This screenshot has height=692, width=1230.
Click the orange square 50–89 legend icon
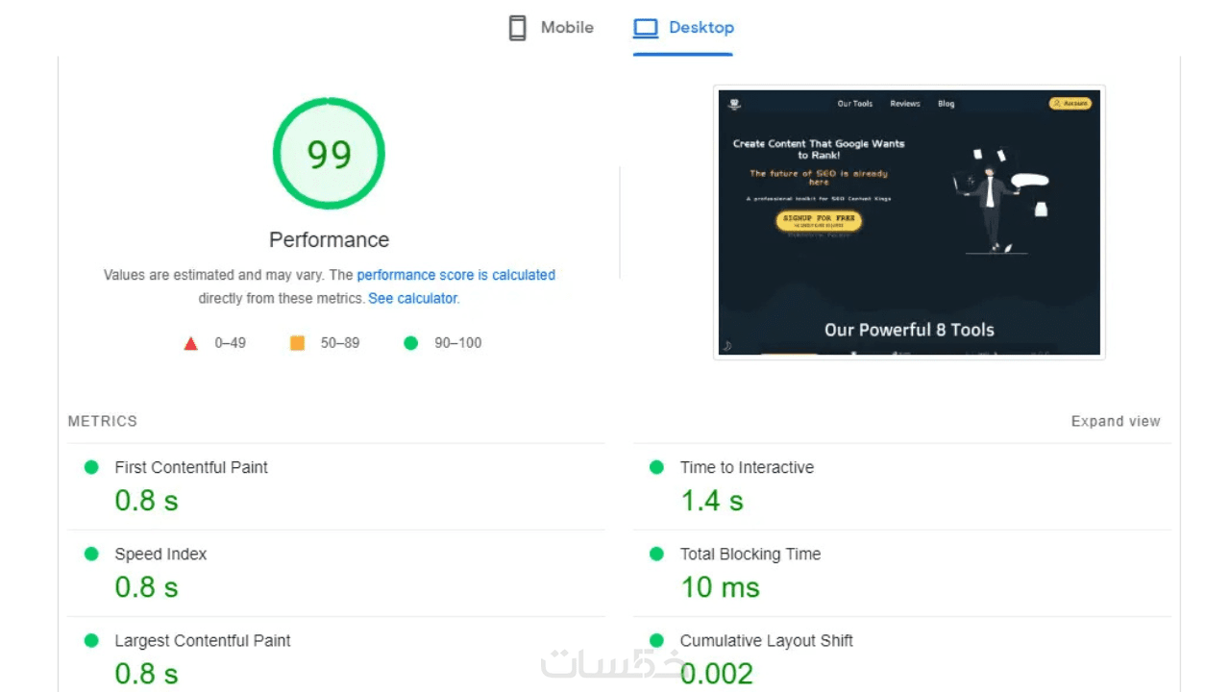(x=297, y=342)
